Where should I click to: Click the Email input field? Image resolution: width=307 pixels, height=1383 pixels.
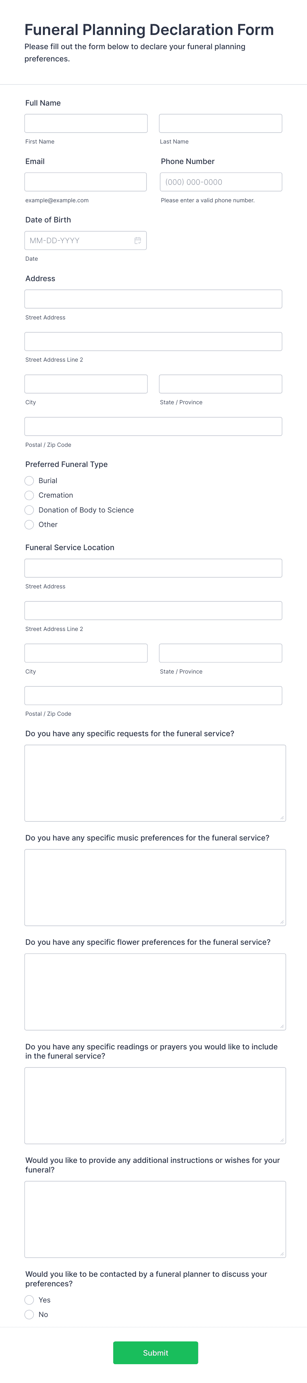pyautogui.click(x=86, y=181)
